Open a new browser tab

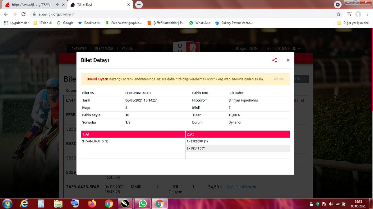pos(139,5)
